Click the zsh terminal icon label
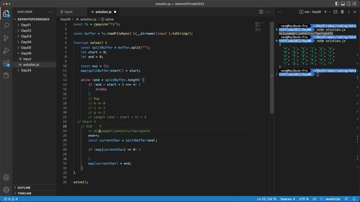This screenshot has width=360, height=202. click(310, 12)
